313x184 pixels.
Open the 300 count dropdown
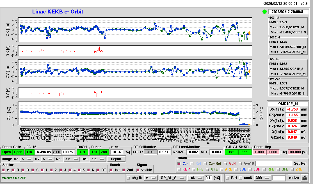click(x=262, y=178)
